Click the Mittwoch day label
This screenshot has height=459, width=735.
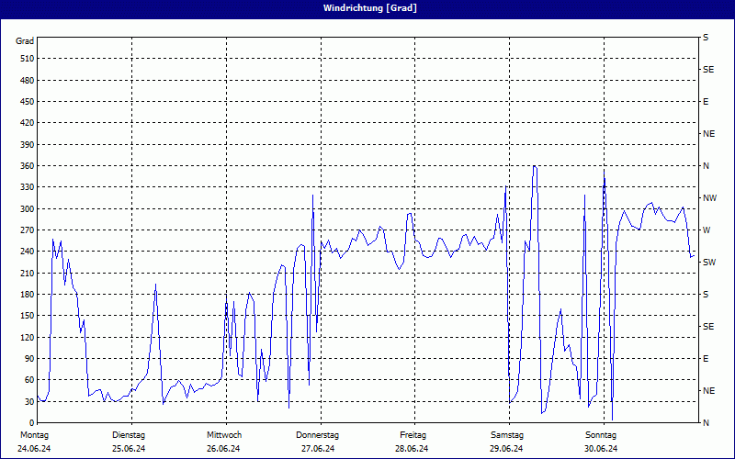tap(223, 434)
